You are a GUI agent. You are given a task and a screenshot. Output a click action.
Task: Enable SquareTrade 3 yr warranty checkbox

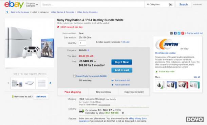[74, 76]
